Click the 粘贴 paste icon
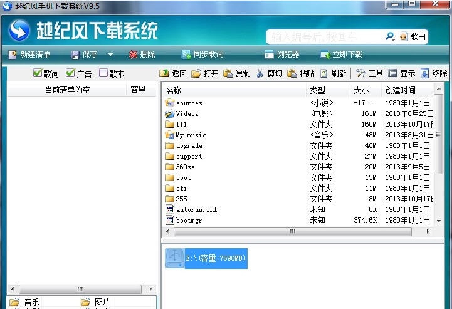 click(292, 73)
